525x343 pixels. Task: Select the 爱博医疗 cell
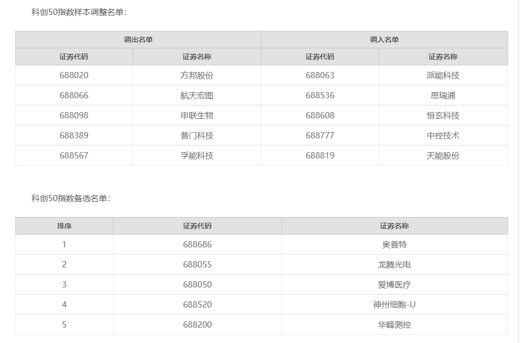(395, 284)
